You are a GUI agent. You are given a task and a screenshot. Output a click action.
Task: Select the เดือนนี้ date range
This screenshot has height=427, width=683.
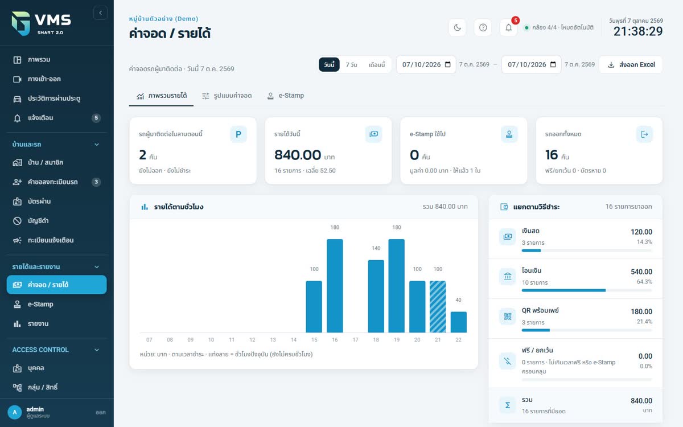pos(377,65)
